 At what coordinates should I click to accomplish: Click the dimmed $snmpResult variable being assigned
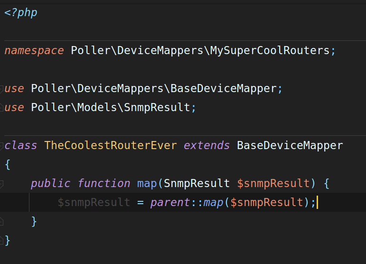[94, 202]
